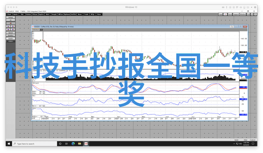Click the CQG app icon on taskbar
Viewport: 263px width, 153px height.
[86, 144]
